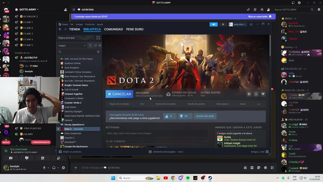Toggle Discord microphone mute
The height and width of the screenshot is (182, 323).
pyautogui.click(x=44, y=168)
